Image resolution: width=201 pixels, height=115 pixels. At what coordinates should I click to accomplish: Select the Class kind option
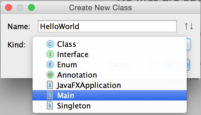pos(110,44)
